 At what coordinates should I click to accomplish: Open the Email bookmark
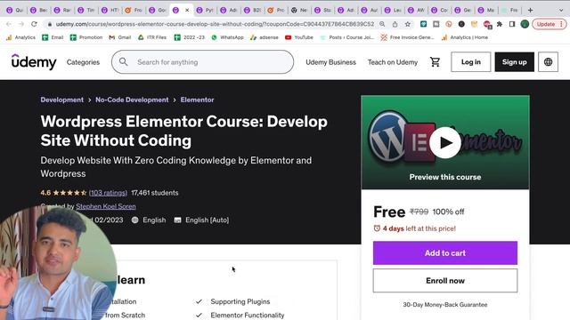click(53, 37)
